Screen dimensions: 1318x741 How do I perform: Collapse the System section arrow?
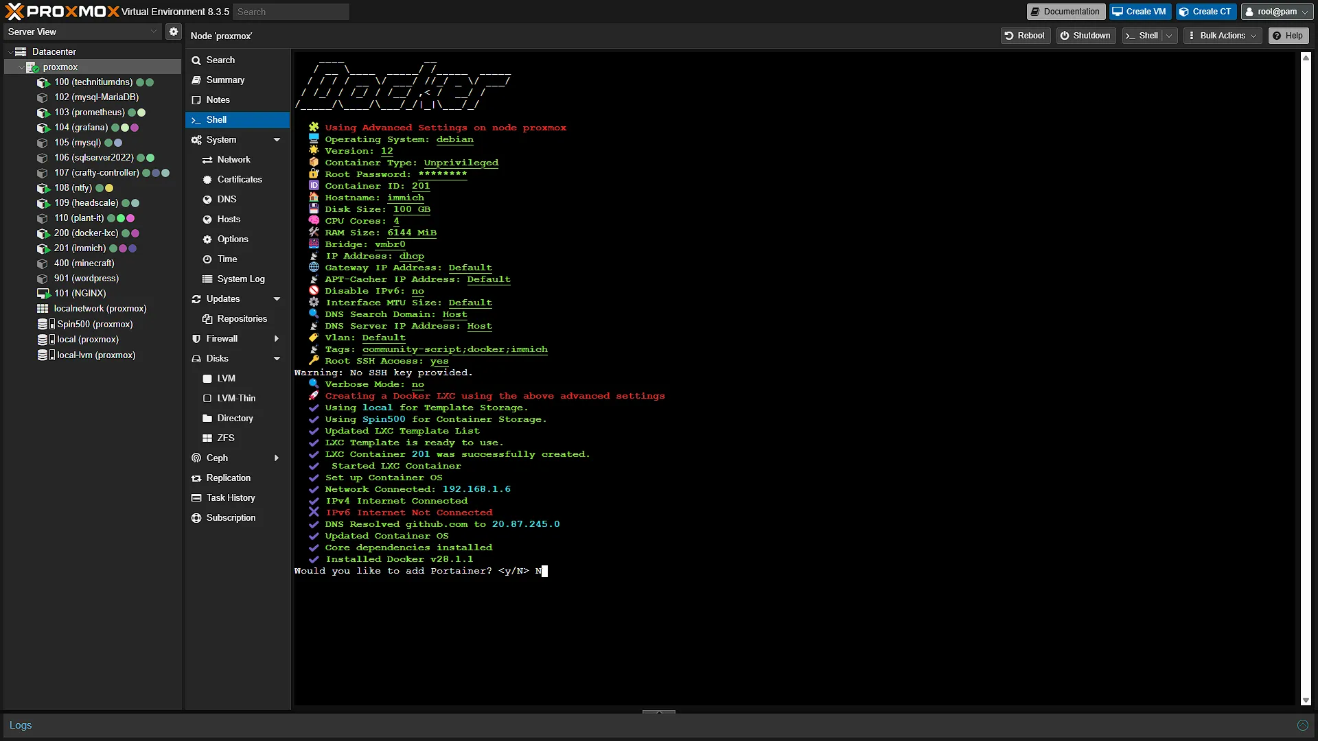tap(277, 140)
